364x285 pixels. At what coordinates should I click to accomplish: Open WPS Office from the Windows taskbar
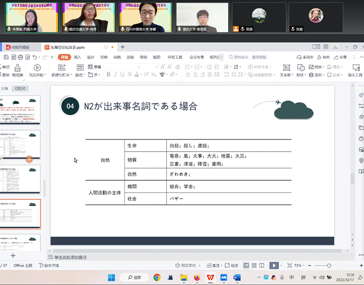pyautogui.click(x=210, y=277)
